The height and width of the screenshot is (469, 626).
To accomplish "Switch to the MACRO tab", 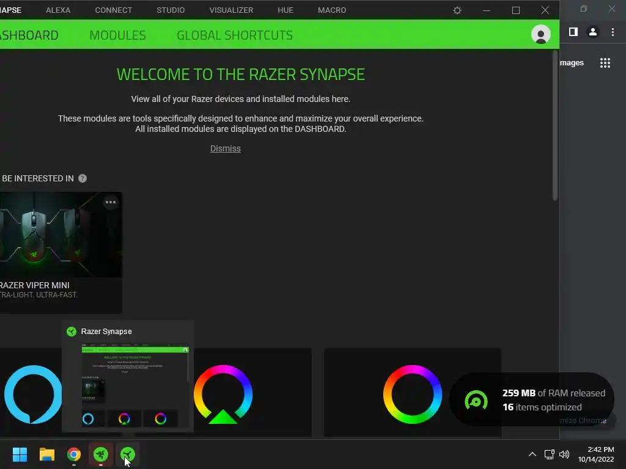I will click(332, 10).
